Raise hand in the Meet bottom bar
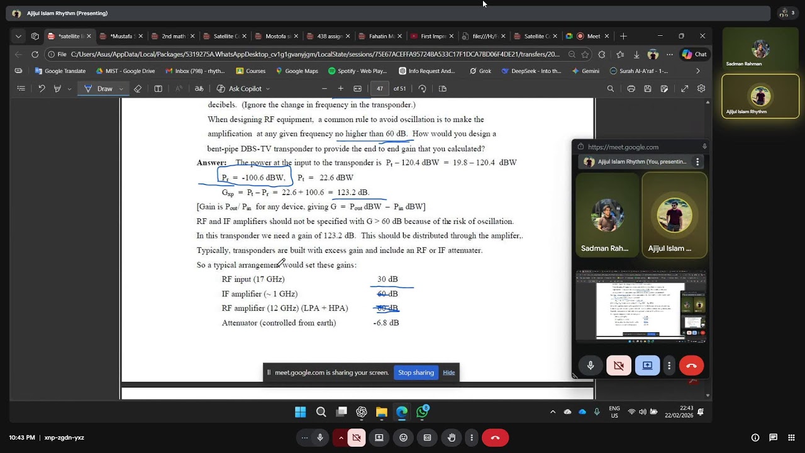This screenshot has width=805, height=453. pyautogui.click(x=452, y=437)
